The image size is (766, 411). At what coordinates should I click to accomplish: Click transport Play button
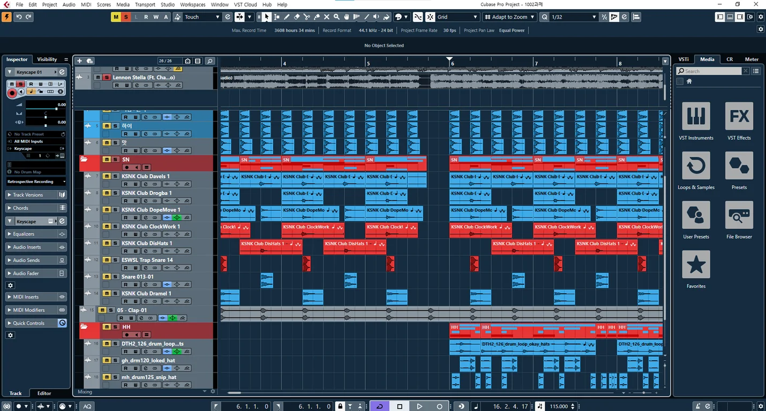pyautogui.click(x=419, y=406)
